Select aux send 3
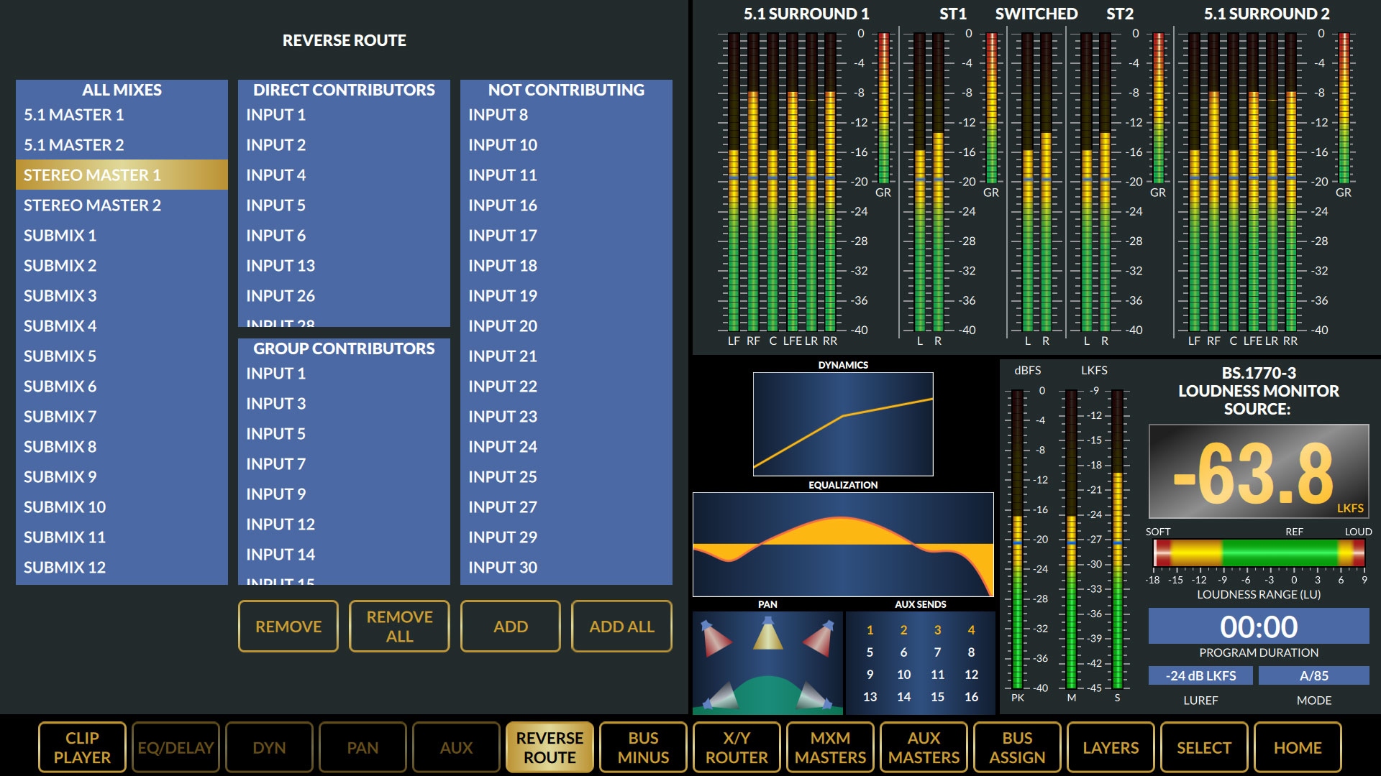1381x776 pixels. 937,630
